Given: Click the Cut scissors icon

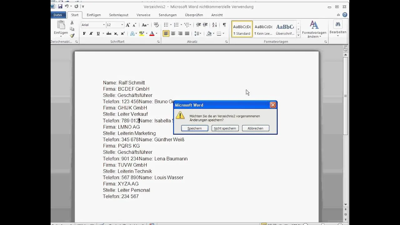Looking at the screenshot, I should pyautogui.click(x=72, y=23).
